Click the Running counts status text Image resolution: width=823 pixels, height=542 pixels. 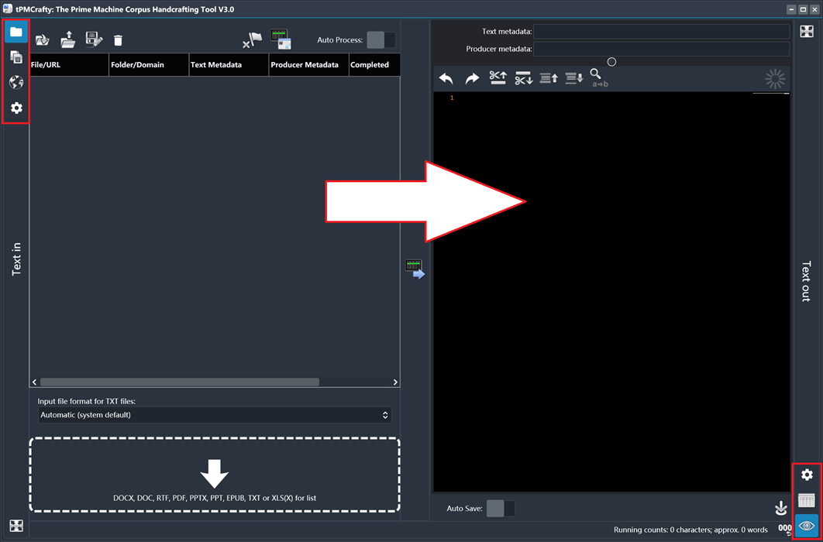coord(690,530)
